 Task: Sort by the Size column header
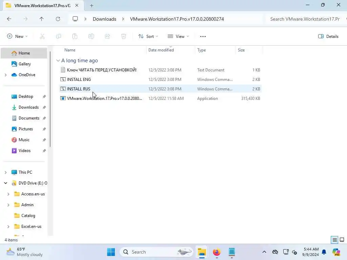point(241,50)
